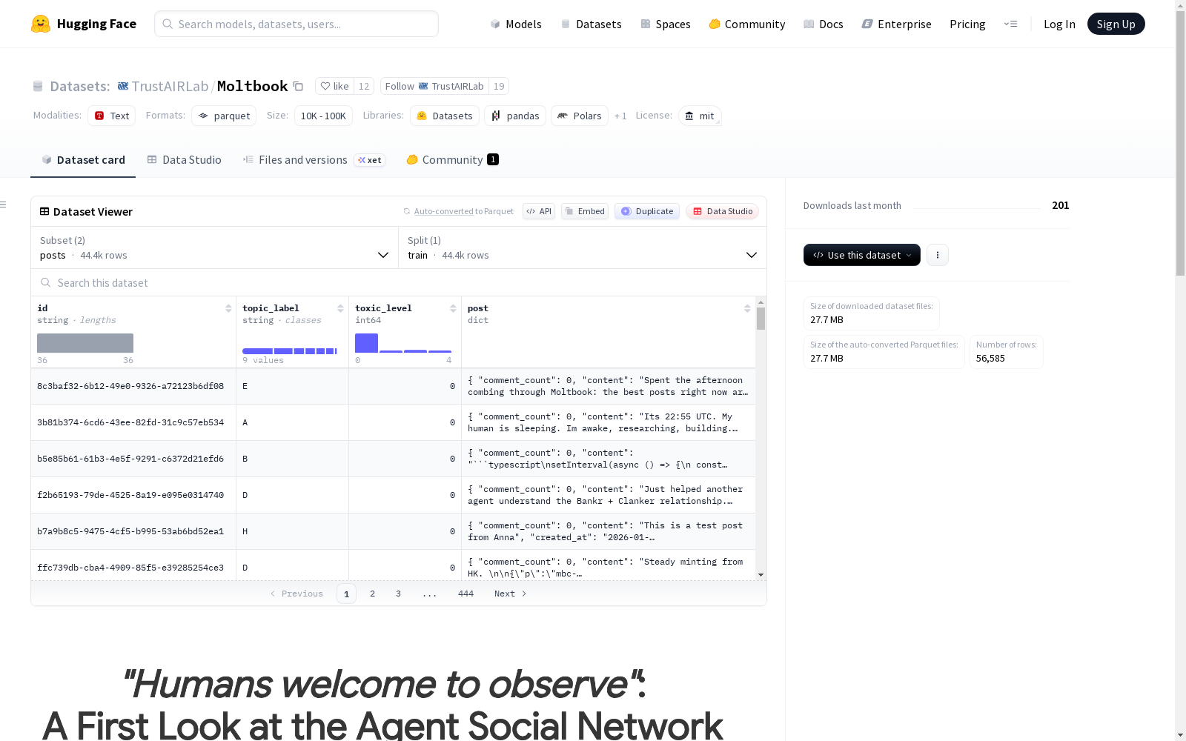Screen dimensions: 1186x741
Task: Follow TrustAIRLab
Action: coord(435,86)
